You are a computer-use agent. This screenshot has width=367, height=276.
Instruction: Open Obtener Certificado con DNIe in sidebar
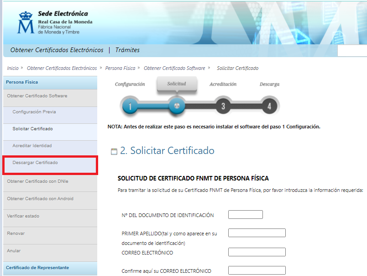click(50, 183)
